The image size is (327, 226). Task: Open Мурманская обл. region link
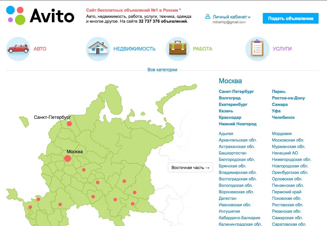pyautogui.click(x=289, y=146)
